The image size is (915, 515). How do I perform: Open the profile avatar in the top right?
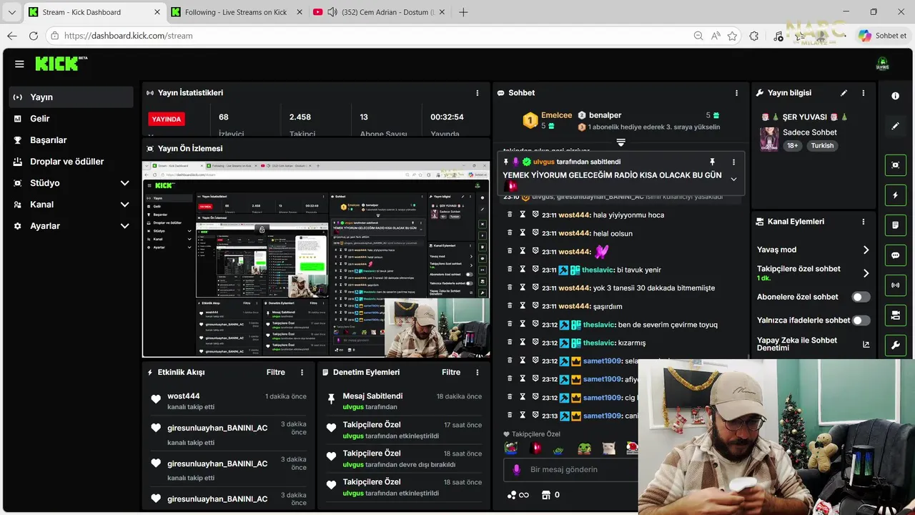[x=882, y=64]
